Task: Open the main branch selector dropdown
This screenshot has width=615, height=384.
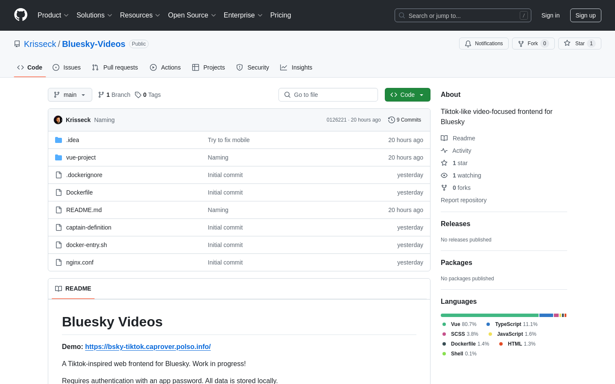Action: coord(70,95)
